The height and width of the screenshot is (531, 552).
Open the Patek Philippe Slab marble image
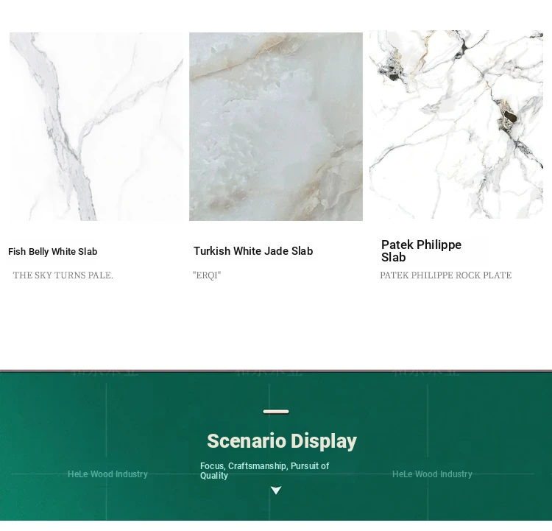pyautogui.click(x=456, y=124)
